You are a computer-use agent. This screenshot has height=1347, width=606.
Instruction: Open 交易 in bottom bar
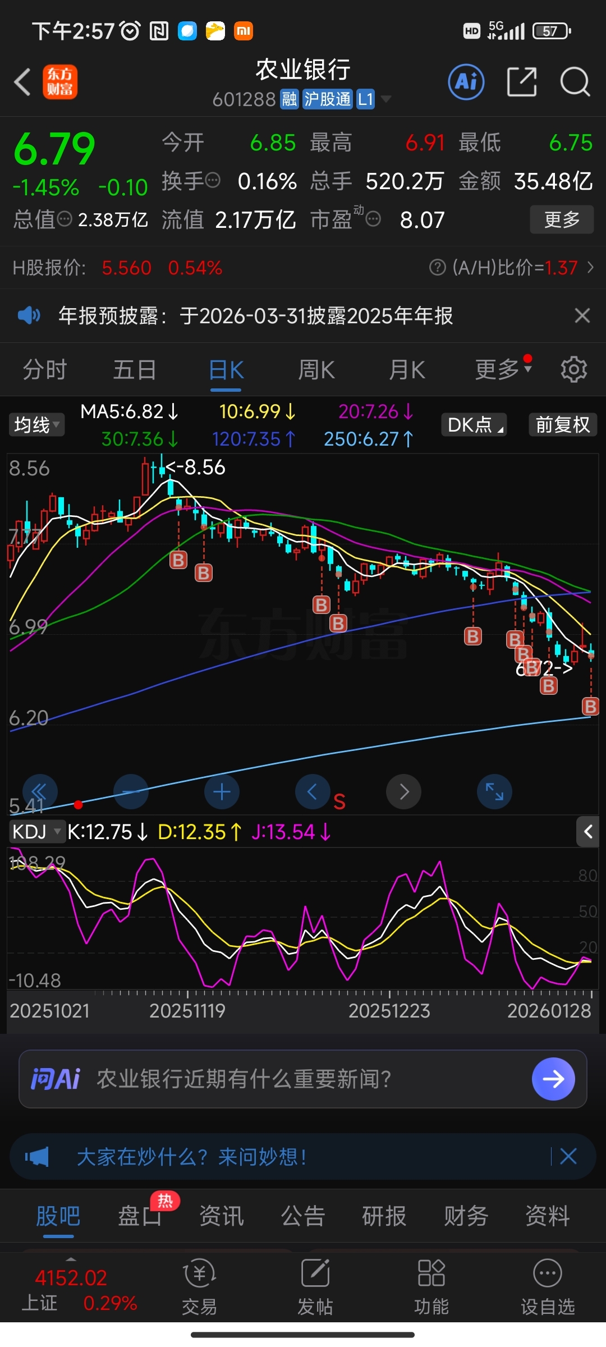199,1288
